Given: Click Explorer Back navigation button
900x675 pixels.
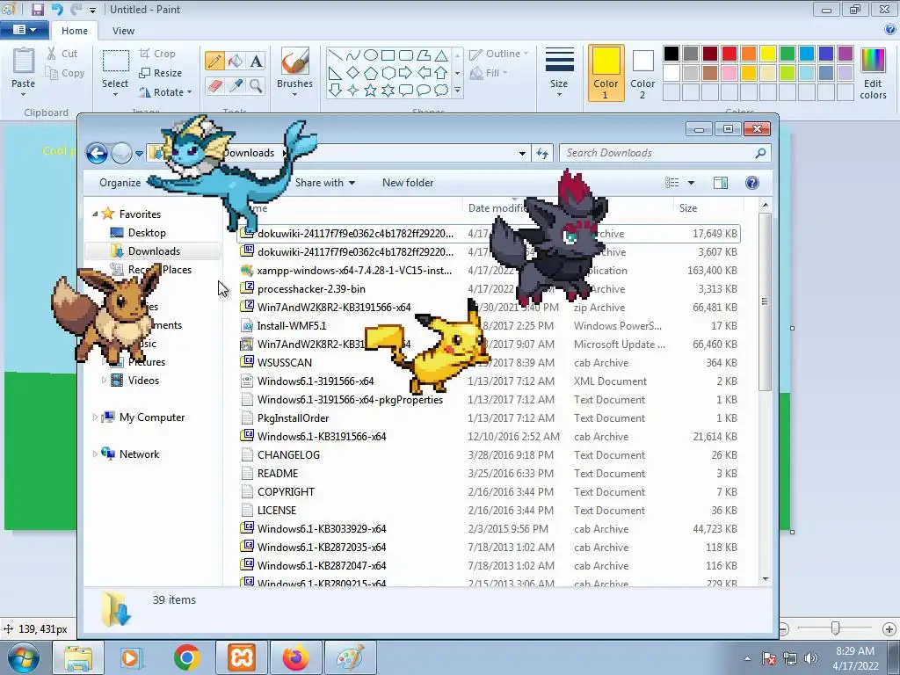Looking at the screenshot, I should [97, 153].
